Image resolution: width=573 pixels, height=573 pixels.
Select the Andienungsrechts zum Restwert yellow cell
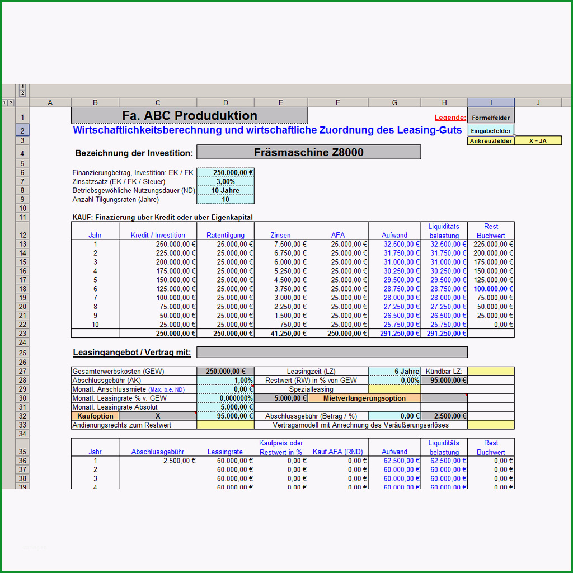point(226,425)
